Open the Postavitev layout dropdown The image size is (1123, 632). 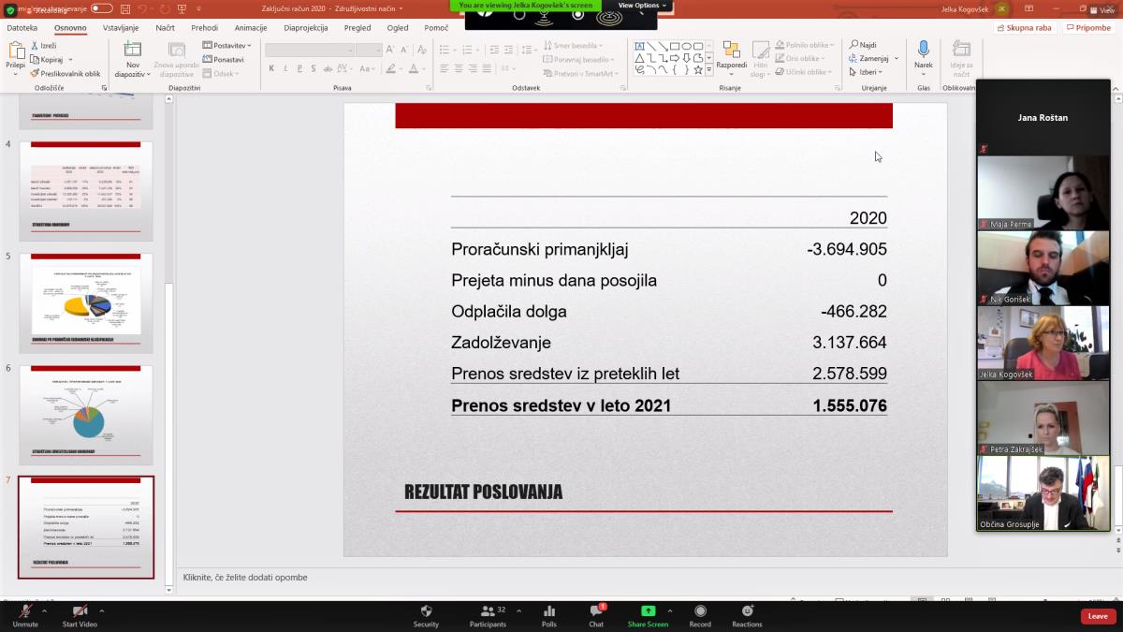pyautogui.click(x=227, y=45)
